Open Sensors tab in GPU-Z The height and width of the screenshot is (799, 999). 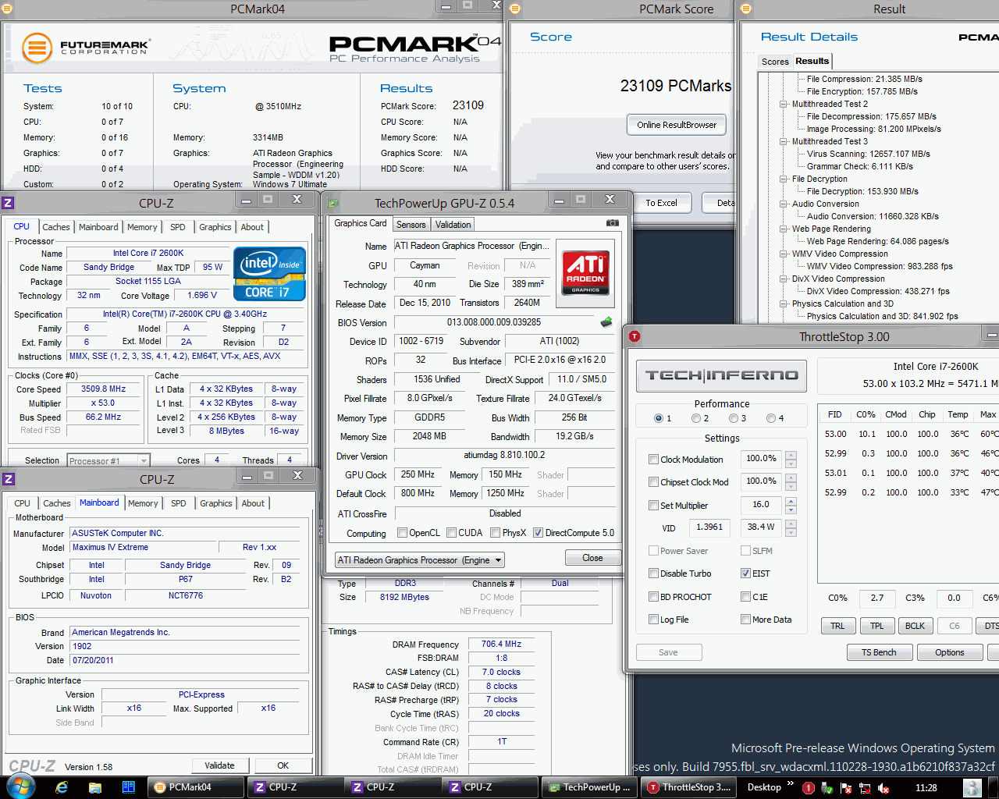pyautogui.click(x=411, y=225)
